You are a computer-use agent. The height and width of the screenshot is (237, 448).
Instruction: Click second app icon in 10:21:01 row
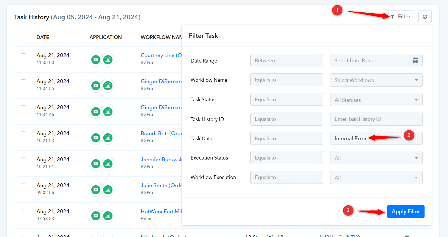tap(108, 164)
